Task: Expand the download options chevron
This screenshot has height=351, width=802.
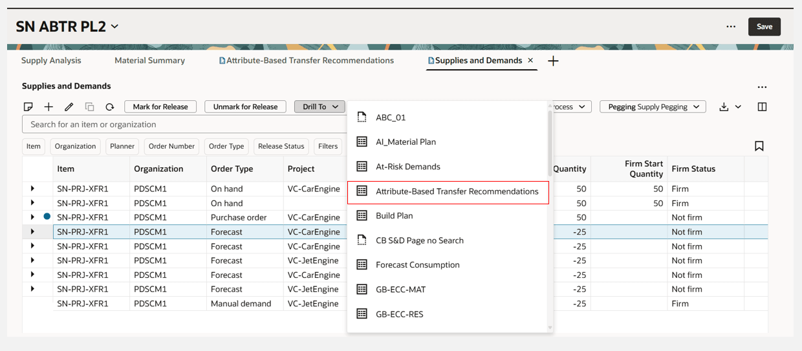Action: click(738, 107)
